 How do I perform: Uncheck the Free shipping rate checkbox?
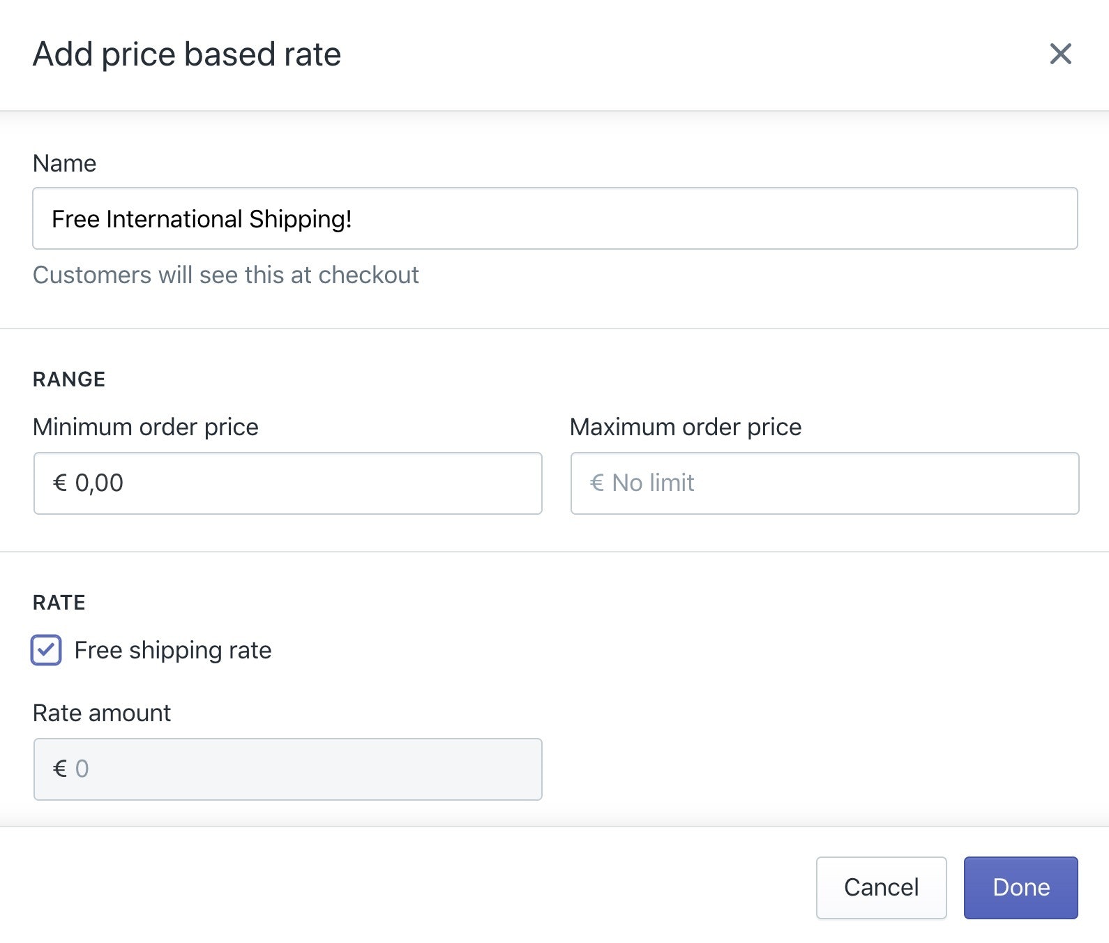click(46, 650)
